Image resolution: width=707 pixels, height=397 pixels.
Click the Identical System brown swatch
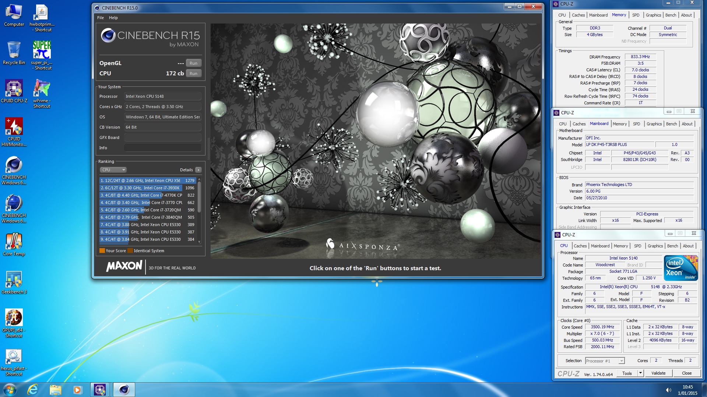pos(130,251)
